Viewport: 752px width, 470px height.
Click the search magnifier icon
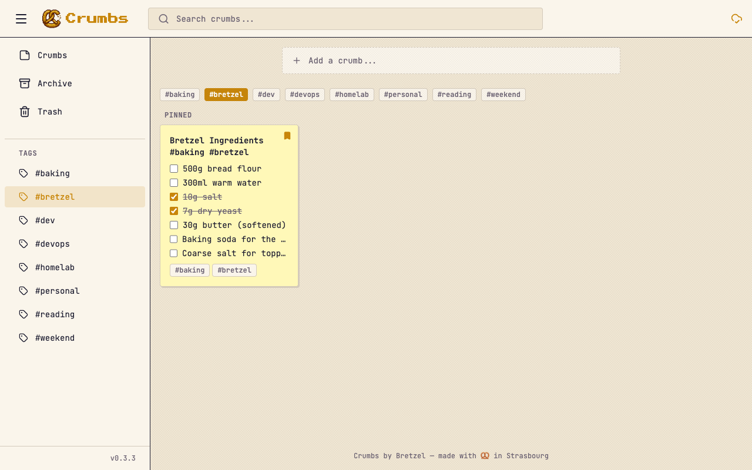164,19
